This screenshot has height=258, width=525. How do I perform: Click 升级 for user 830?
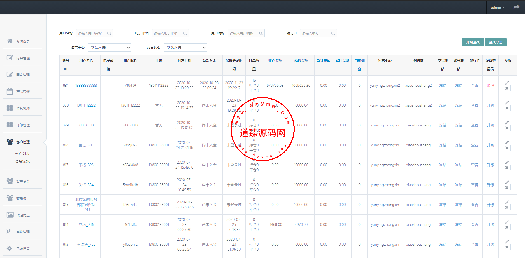491,105
